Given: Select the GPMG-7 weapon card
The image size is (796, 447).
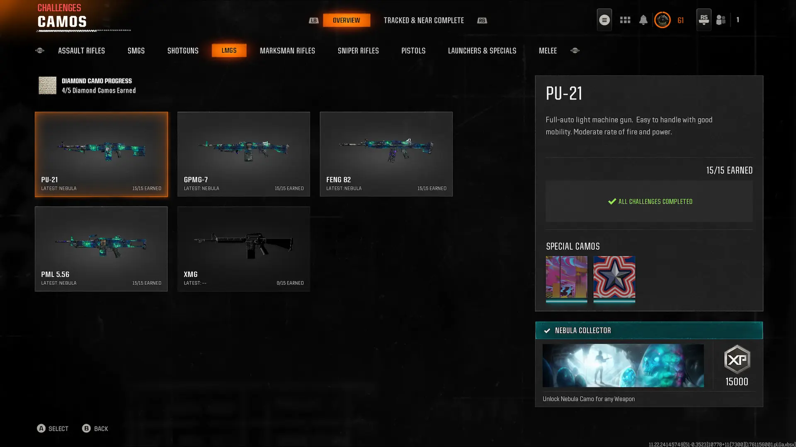Looking at the screenshot, I should [243, 154].
